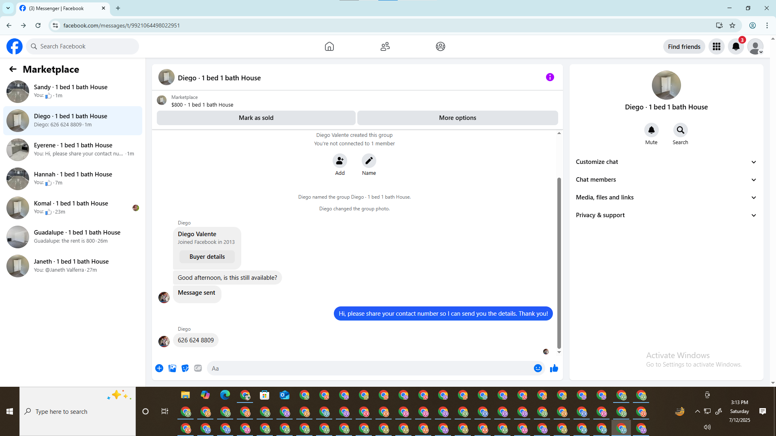Expand the Chat members section
The width and height of the screenshot is (776, 436).
pos(666,180)
